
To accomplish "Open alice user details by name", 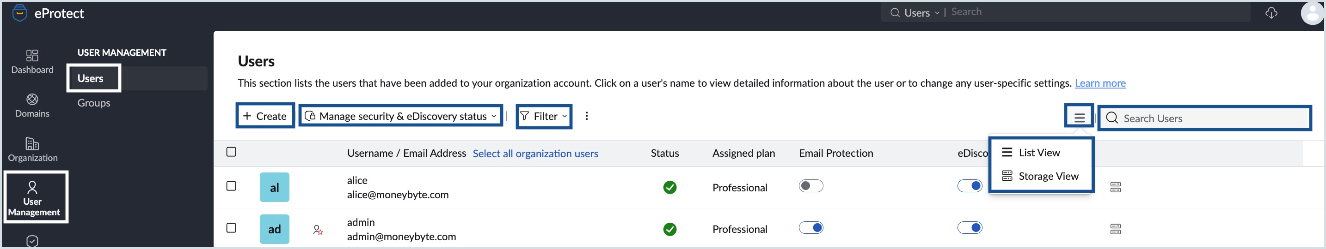I will click(x=357, y=180).
